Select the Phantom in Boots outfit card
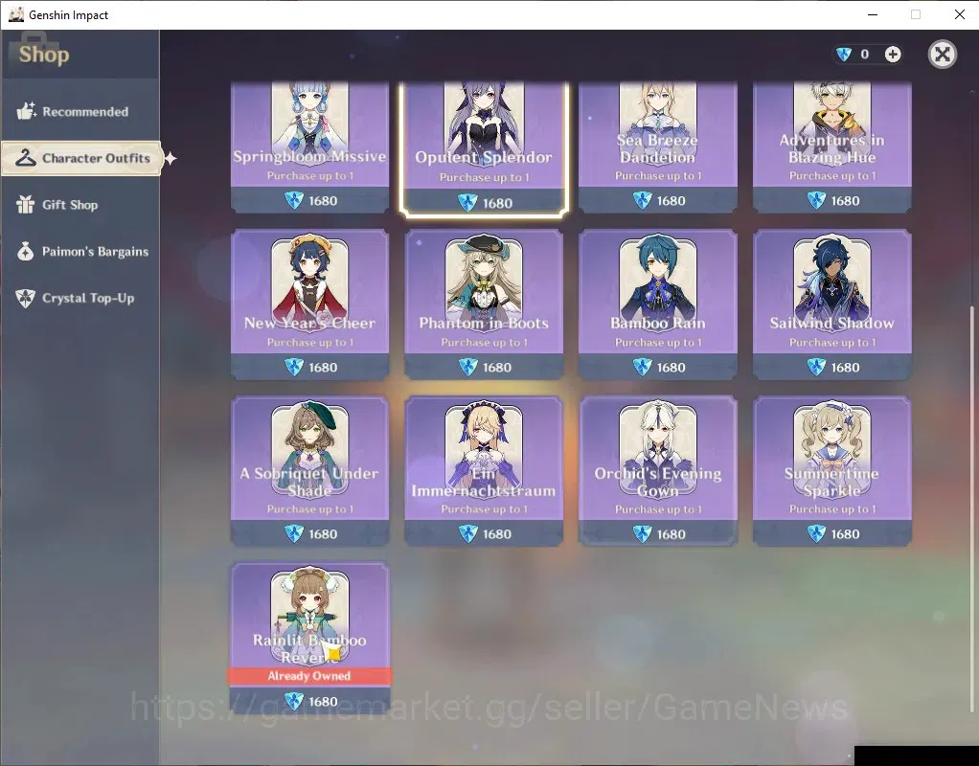The width and height of the screenshot is (979, 766). tap(484, 304)
